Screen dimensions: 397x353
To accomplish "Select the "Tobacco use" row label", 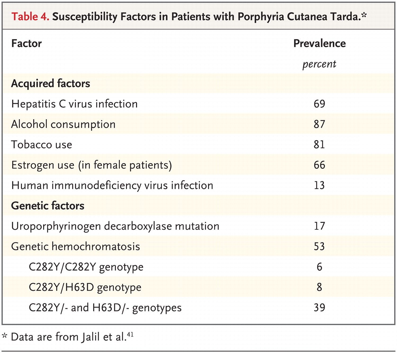I will pyautogui.click(x=42, y=145).
